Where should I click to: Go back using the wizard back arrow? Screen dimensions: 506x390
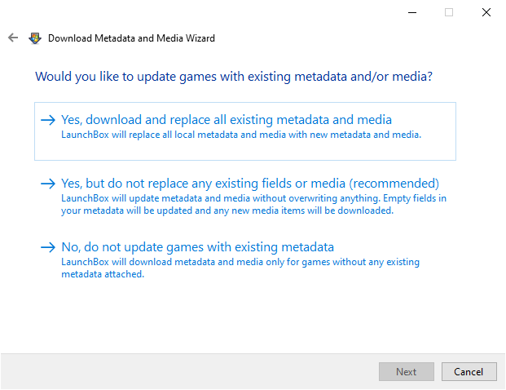pyautogui.click(x=12, y=38)
